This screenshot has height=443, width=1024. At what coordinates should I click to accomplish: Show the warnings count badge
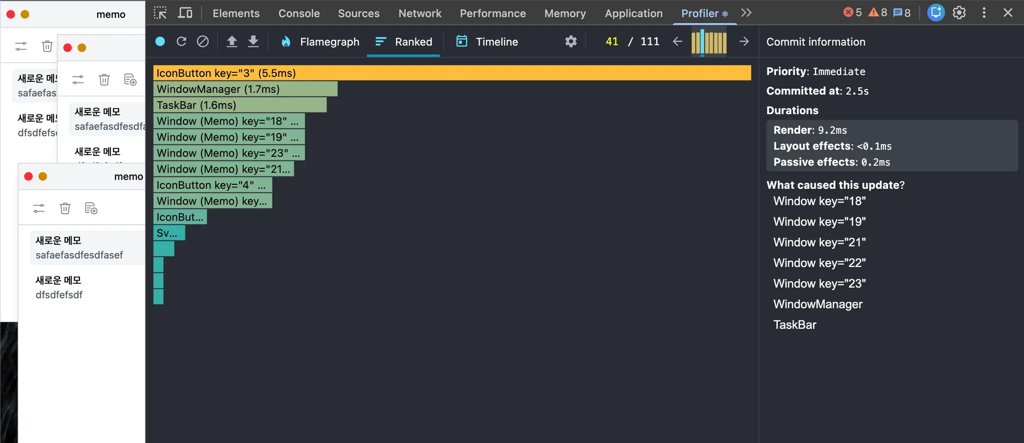click(x=877, y=12)
